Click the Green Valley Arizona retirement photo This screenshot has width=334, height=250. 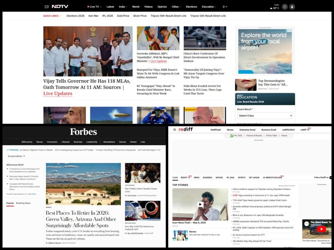coord(83,184)
